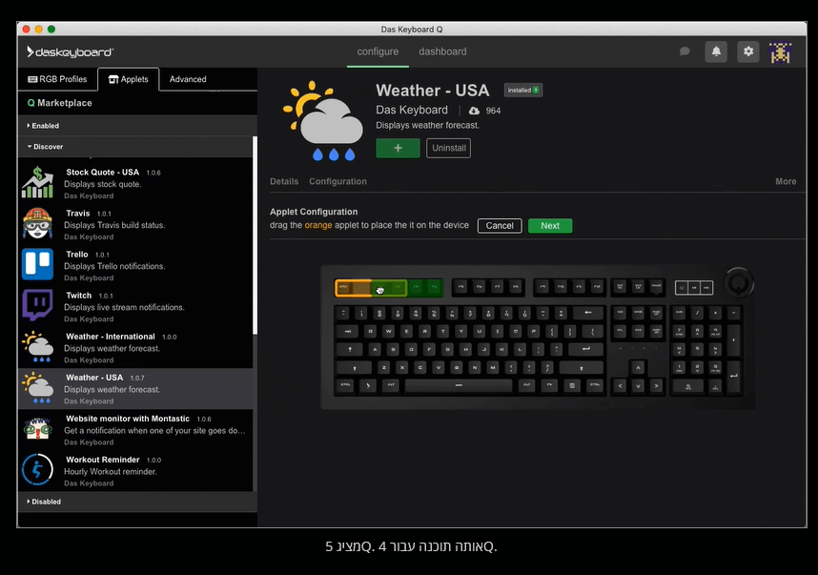Click the installed badge
Screen dimensions: 818x575
point(522,91)
